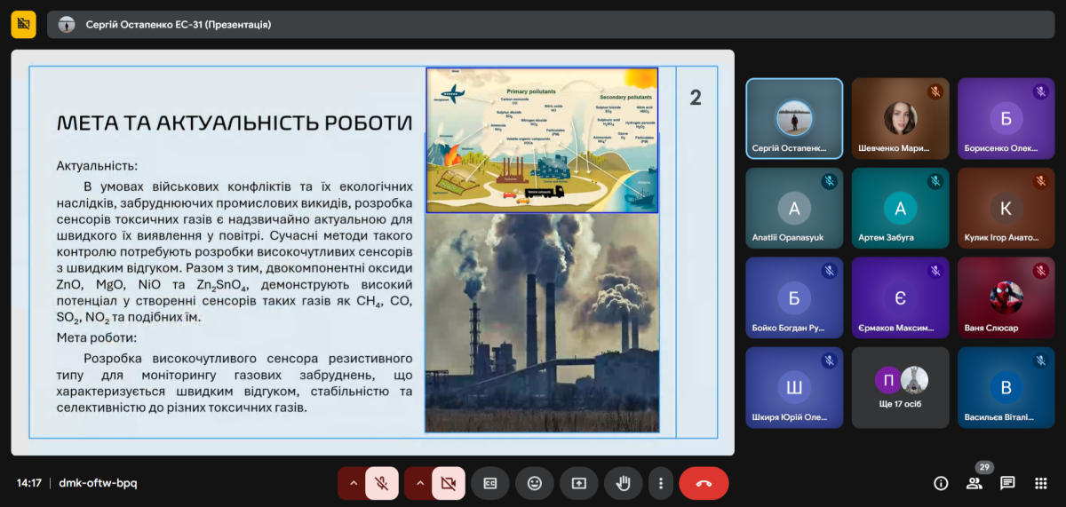Select Кулик Ігор Анато... participant tile
The image size is (1066, 507).
pyautogui.click(x=1006, y=208)
